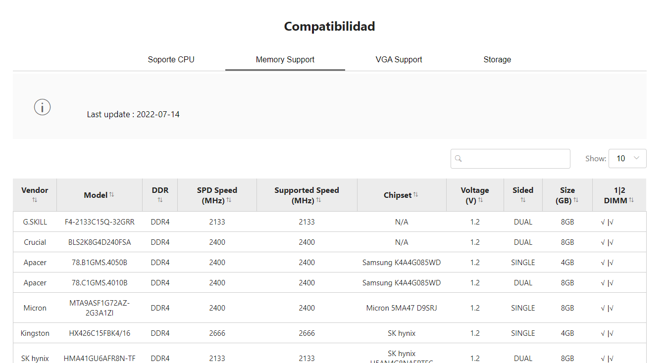Open the Show rows-per-page dropdown

coord(627,159)
